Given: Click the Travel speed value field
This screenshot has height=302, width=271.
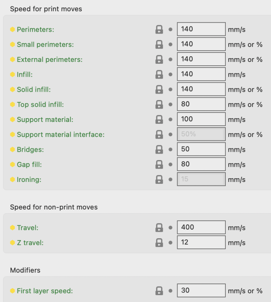Looking at the screenshot, I should [201, 227].
